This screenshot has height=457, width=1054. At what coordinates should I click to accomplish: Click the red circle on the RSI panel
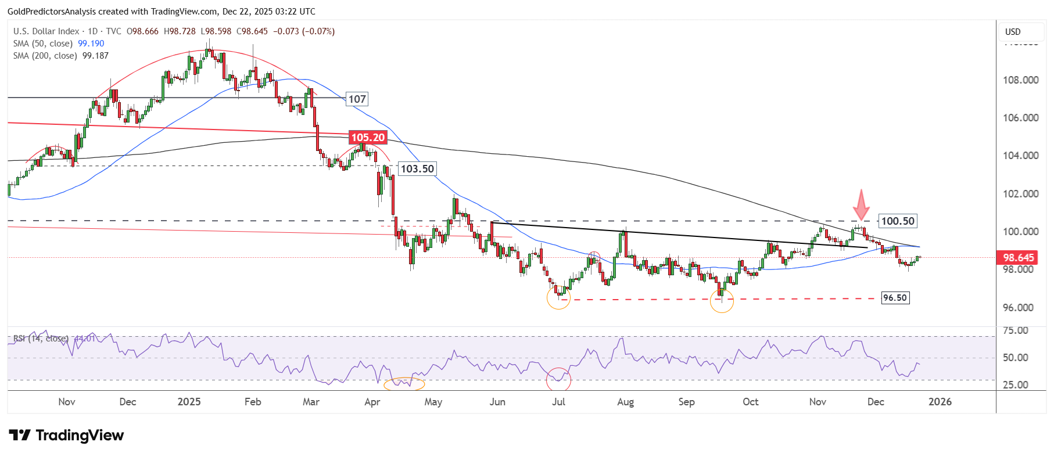[558, 380]
